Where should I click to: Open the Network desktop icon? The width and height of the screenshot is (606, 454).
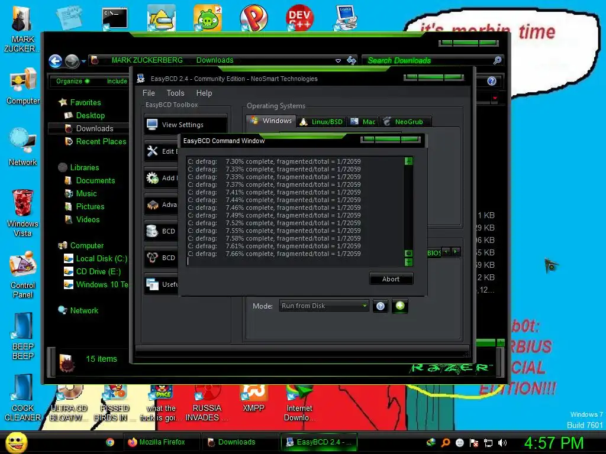[x=22, y=147]
